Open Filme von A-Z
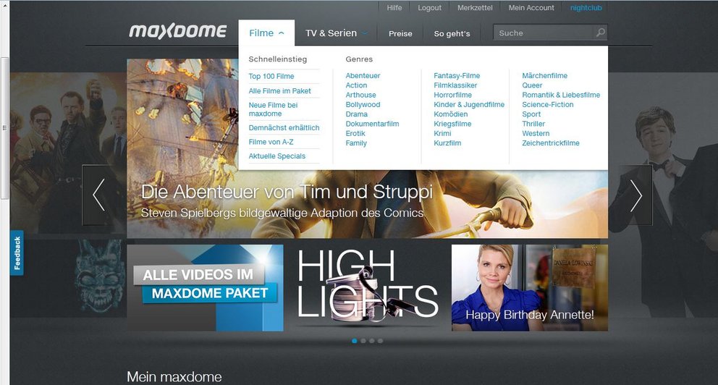 (x=271, y=142)
